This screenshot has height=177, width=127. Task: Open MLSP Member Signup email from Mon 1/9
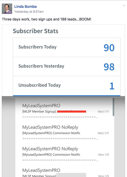(66, 173)
